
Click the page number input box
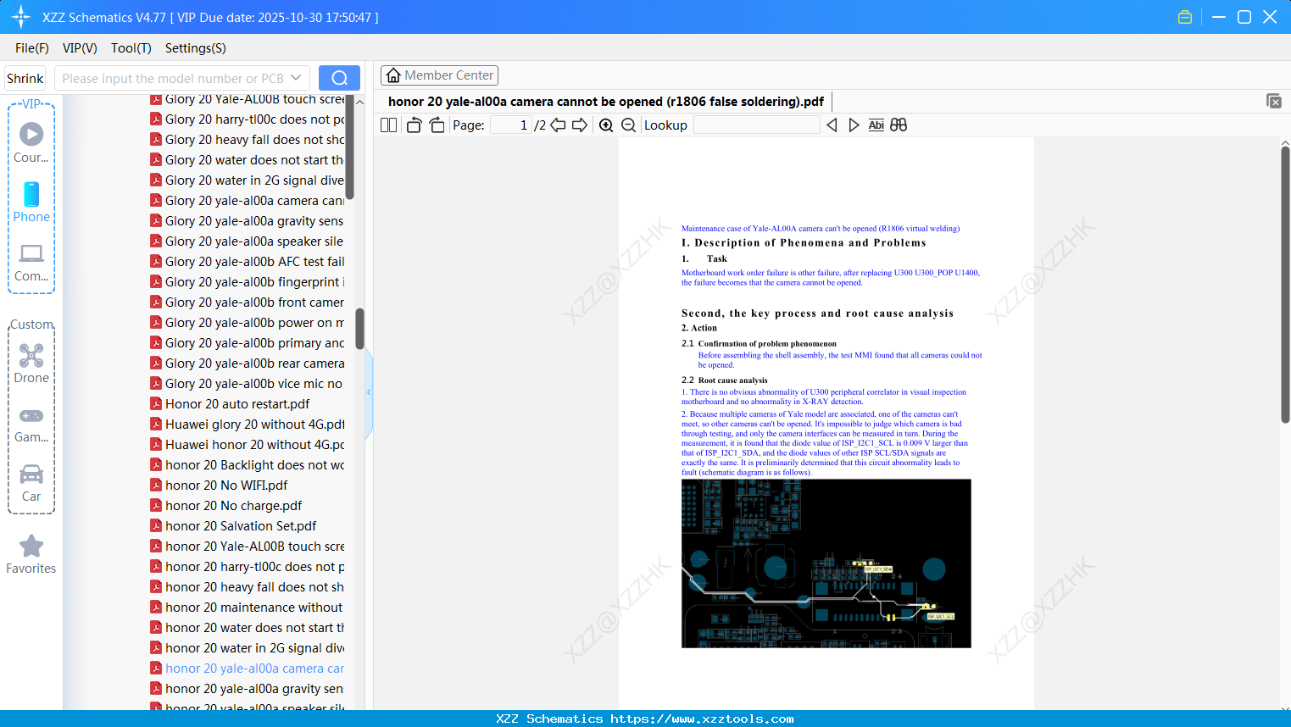click(512, 125)
